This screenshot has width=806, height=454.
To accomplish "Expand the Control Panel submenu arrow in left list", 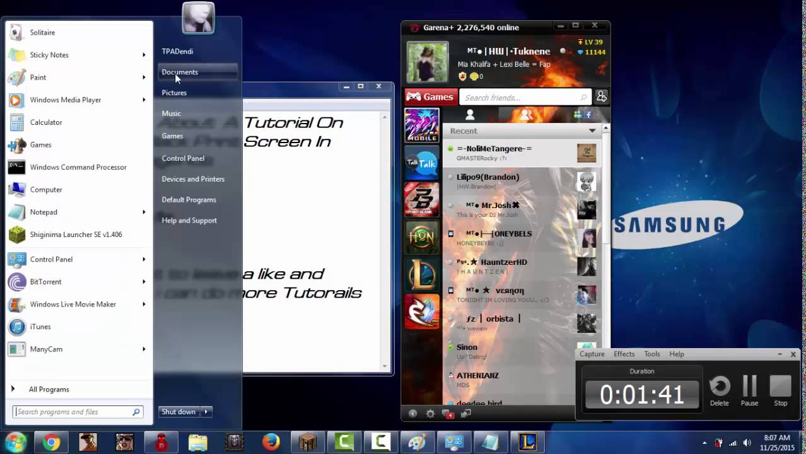I will (x=144, y=259).
